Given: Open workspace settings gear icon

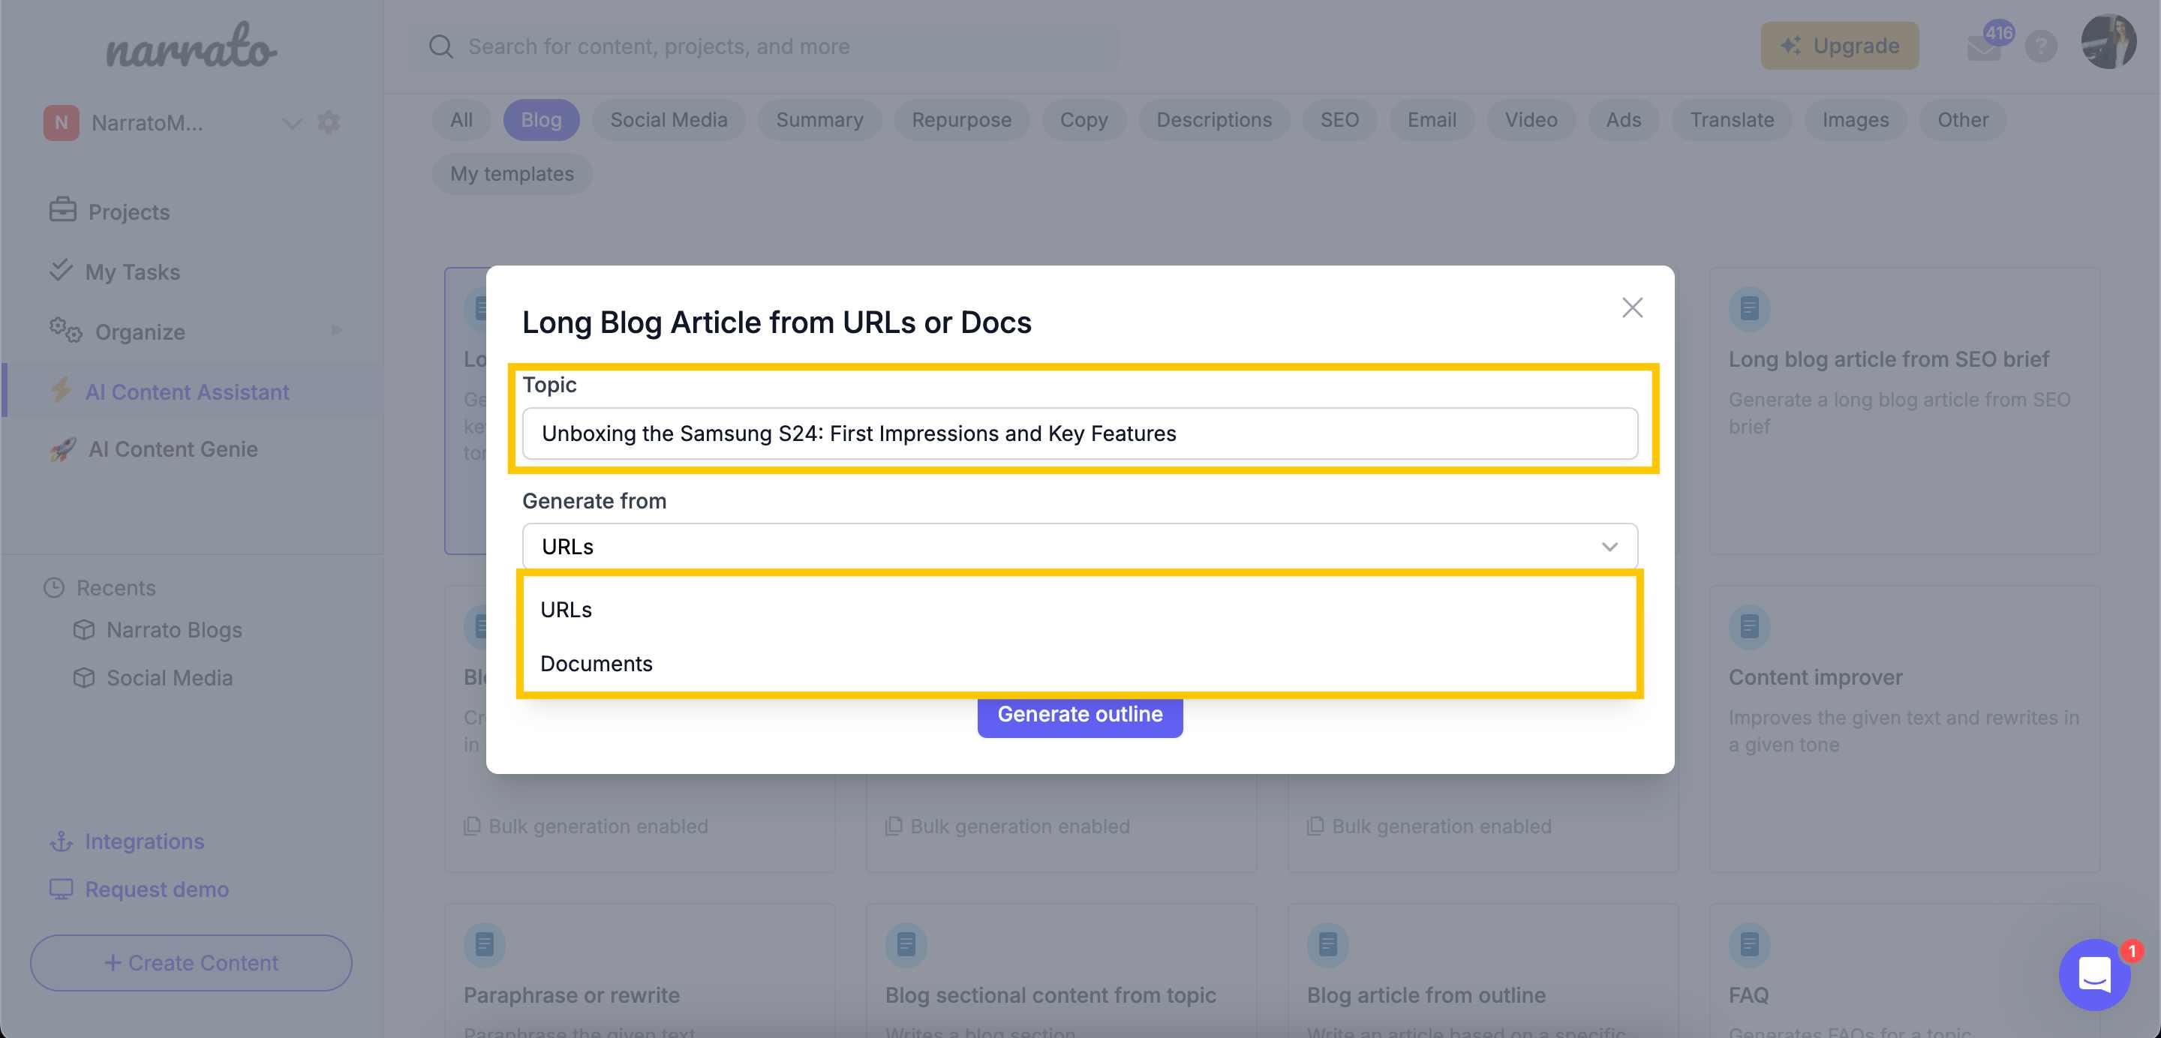Looking at the screenshot, I should 329,122.
